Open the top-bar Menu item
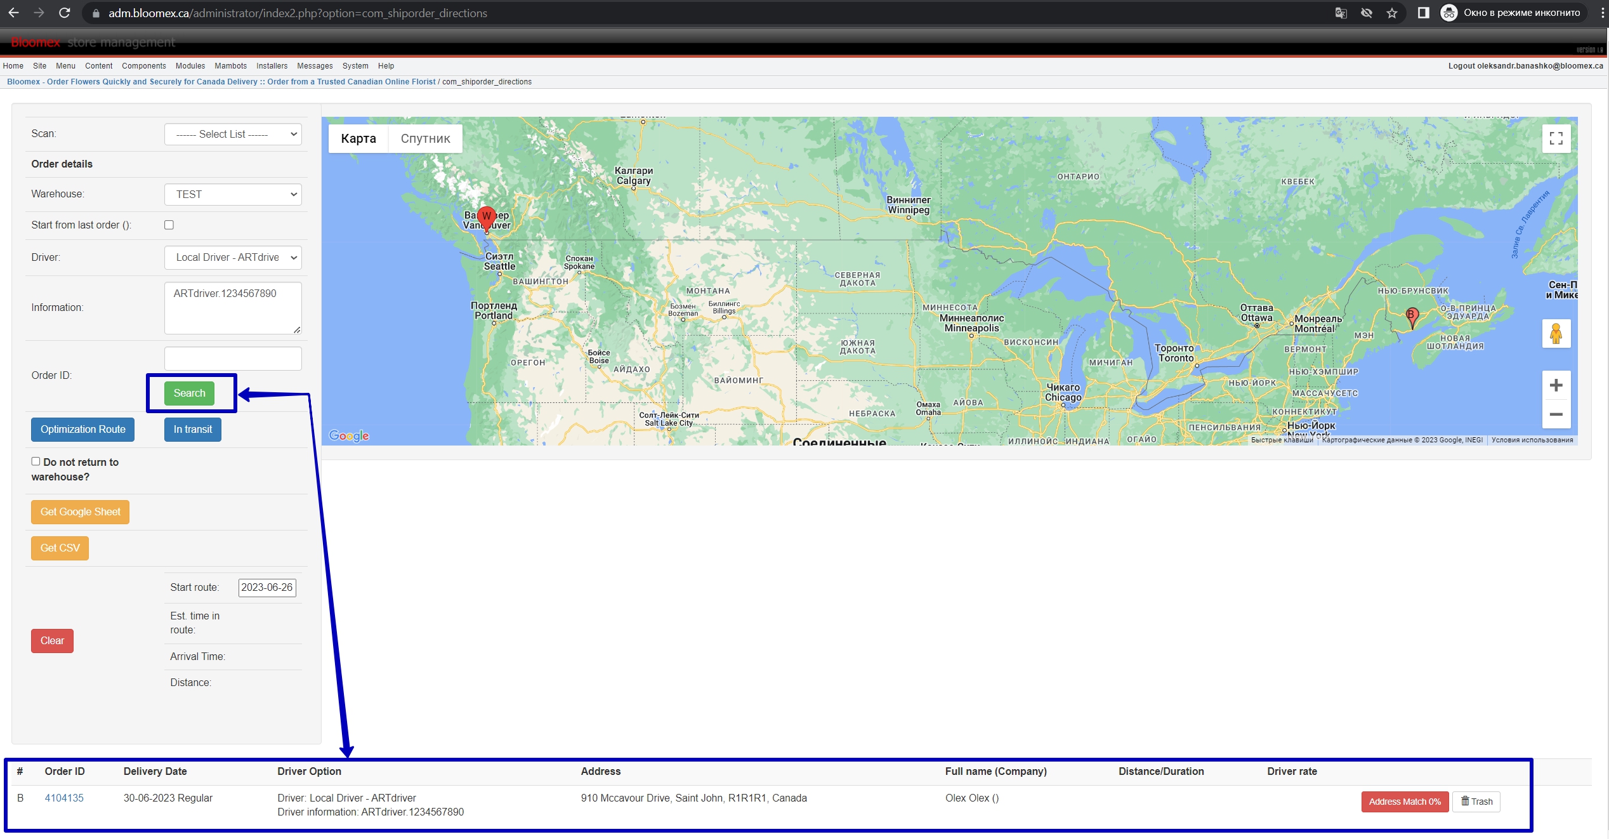The width and height of the screenshot is (1609, 839). pyautogui.click(x=65, y=66)
